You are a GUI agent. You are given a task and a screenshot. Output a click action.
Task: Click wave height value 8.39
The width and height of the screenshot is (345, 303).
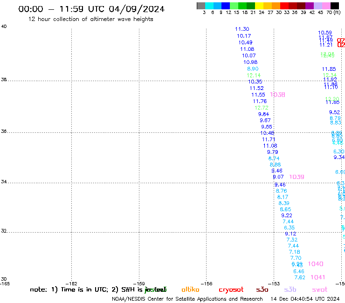[284, 203]
